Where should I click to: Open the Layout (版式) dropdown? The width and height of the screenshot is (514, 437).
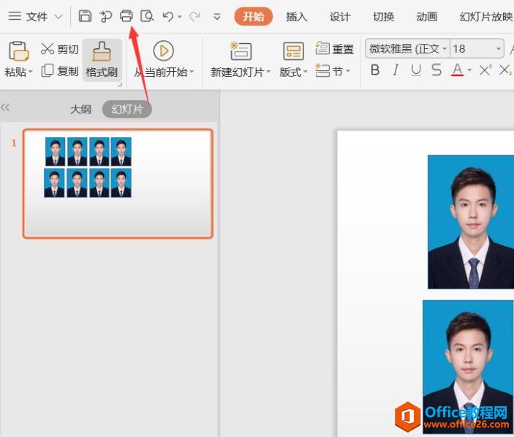click(293, 72)
